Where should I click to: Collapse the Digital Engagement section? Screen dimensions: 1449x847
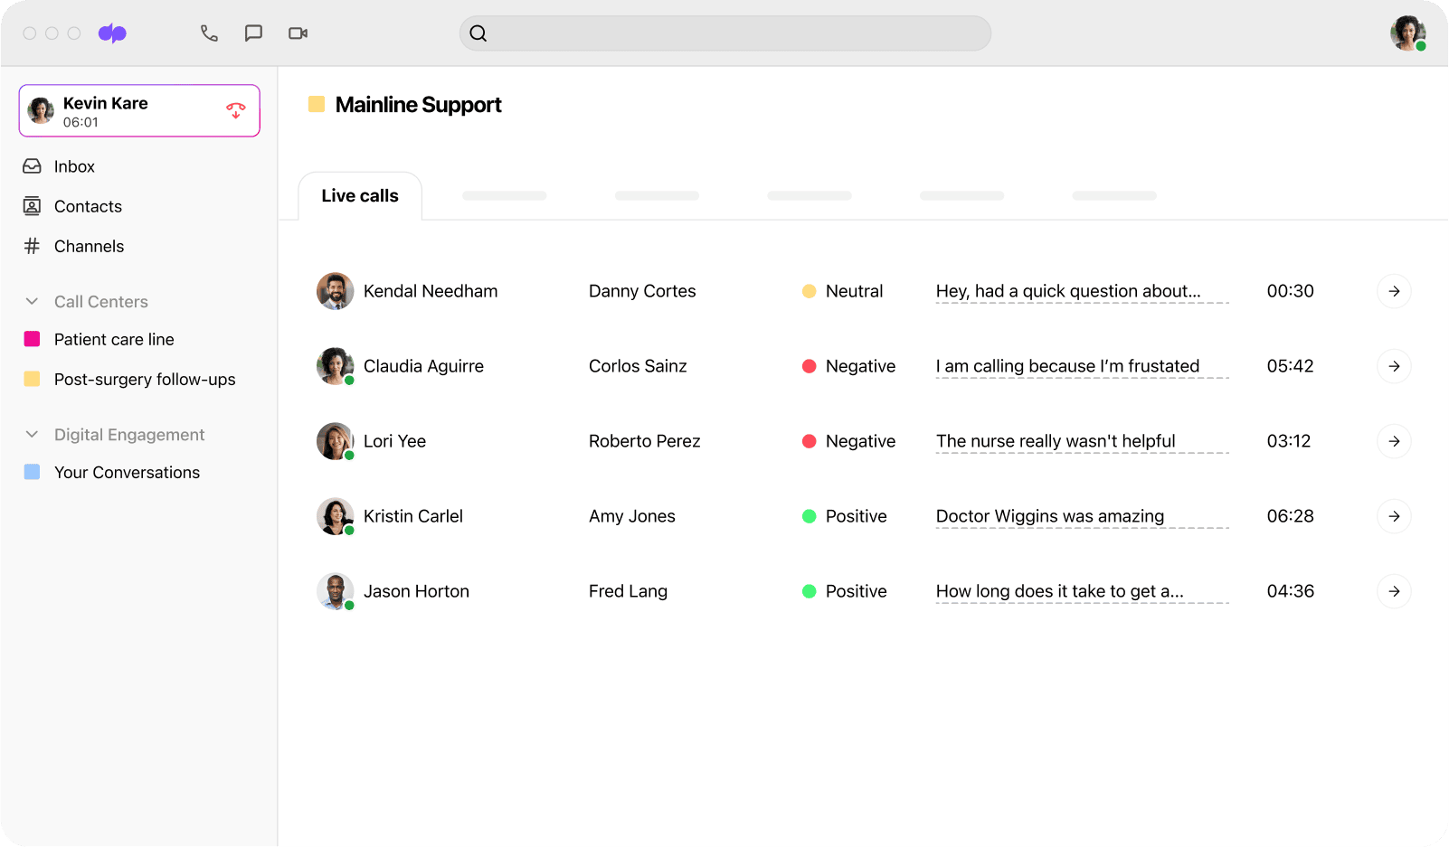pos(33,435)
